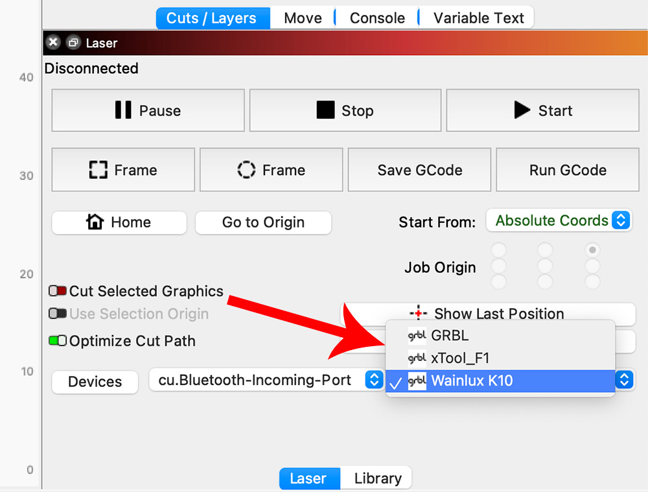Image resolution: width=648 pixels, height=492 pixels.
Task: Click the square Frame button
Action: [123, 170]
